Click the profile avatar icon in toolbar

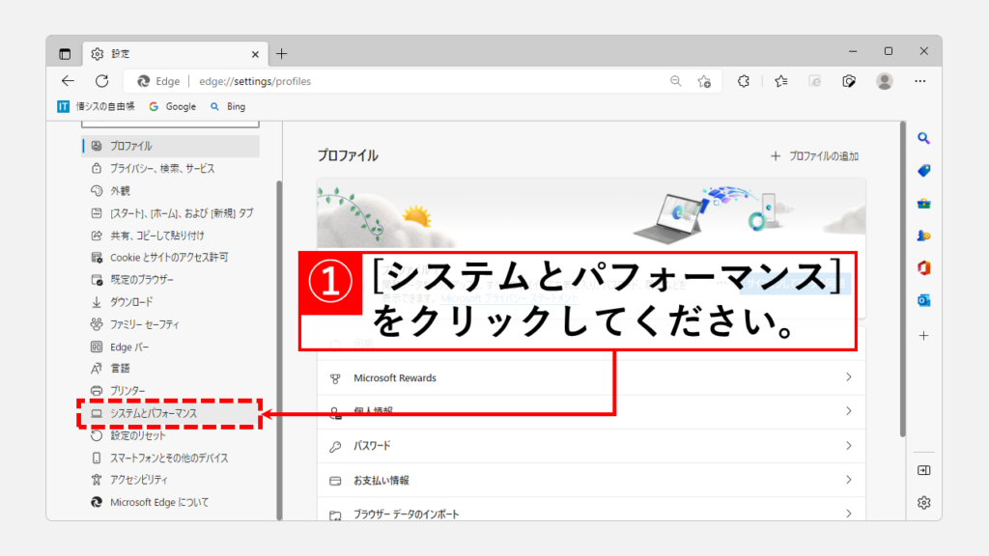pyautogui.click(x=885, y=82)
